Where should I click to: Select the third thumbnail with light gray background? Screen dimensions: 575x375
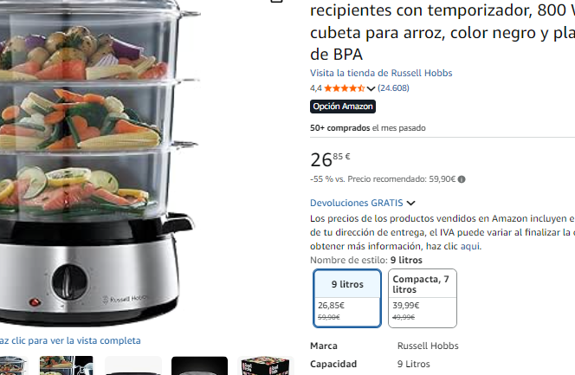point(133,365)
